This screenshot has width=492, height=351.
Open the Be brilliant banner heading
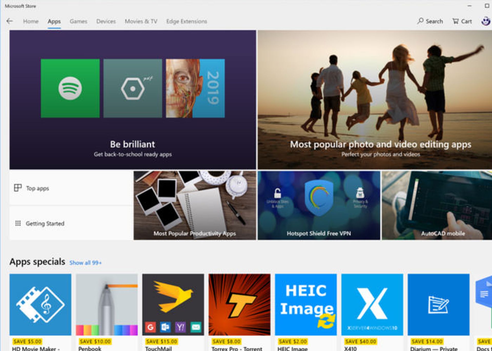coord(132,144)
